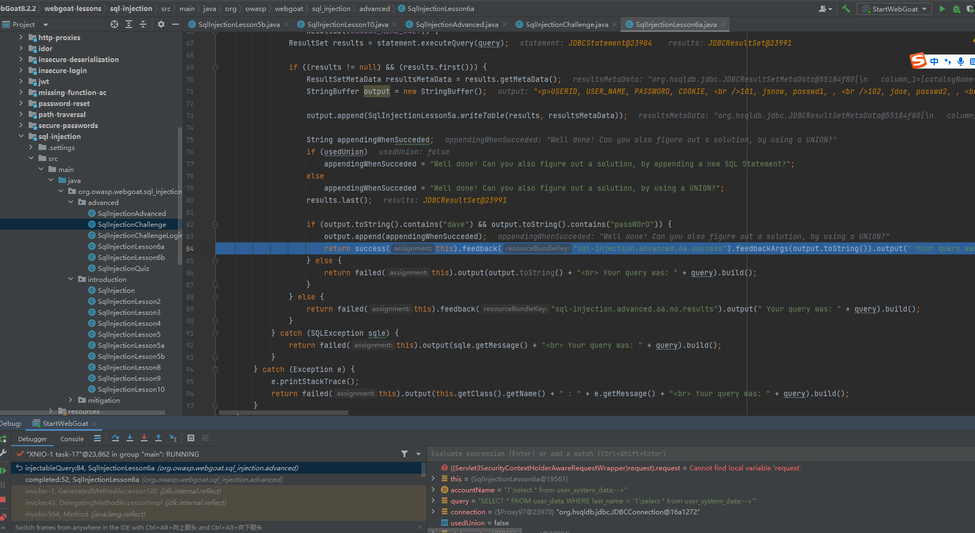Click the Step Over debugger icon
Screen dimensions: 975x533
(x=116, y=438)
